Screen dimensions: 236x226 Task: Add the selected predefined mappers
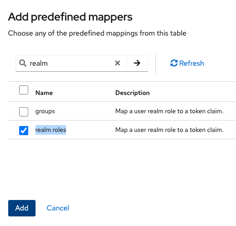point(22,208)
